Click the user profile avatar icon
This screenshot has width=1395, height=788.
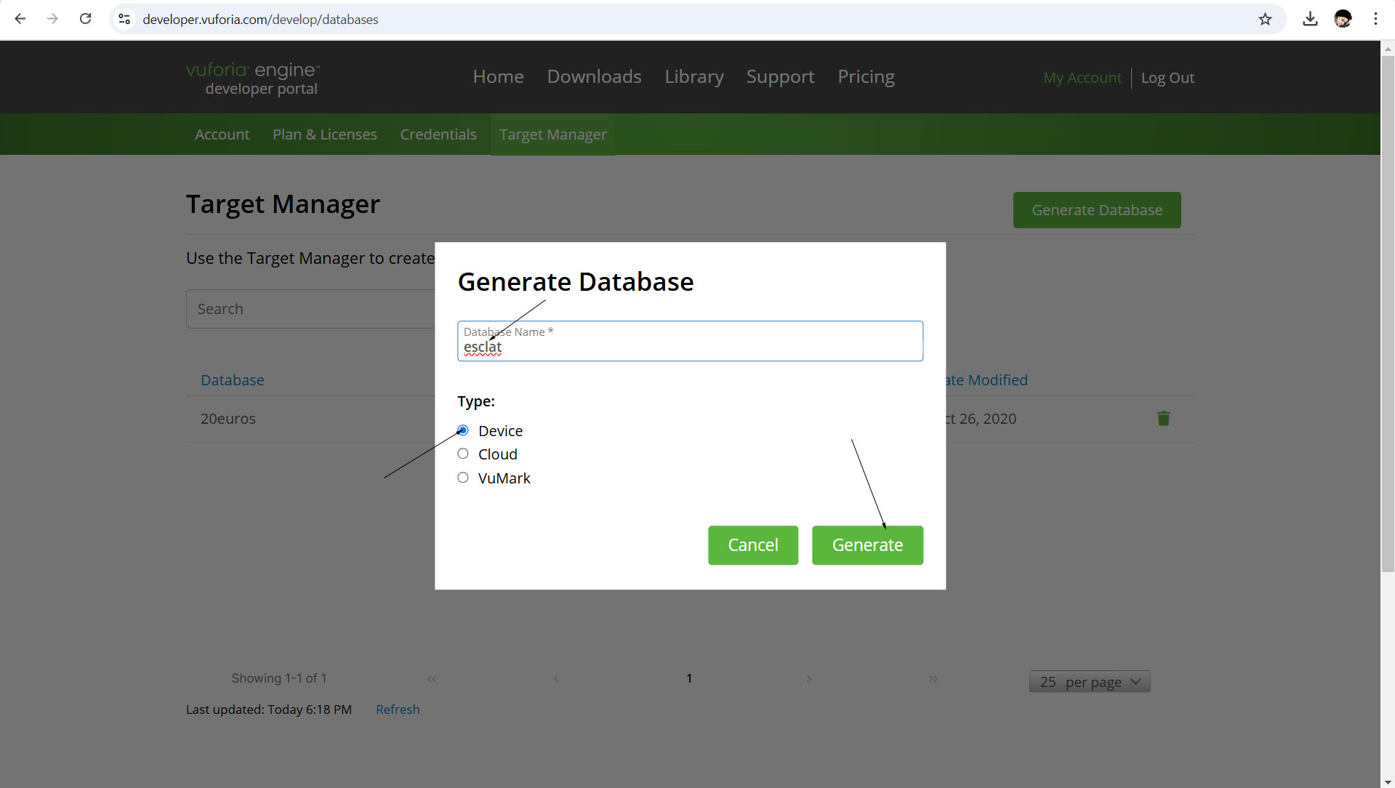click(1342, 19)
